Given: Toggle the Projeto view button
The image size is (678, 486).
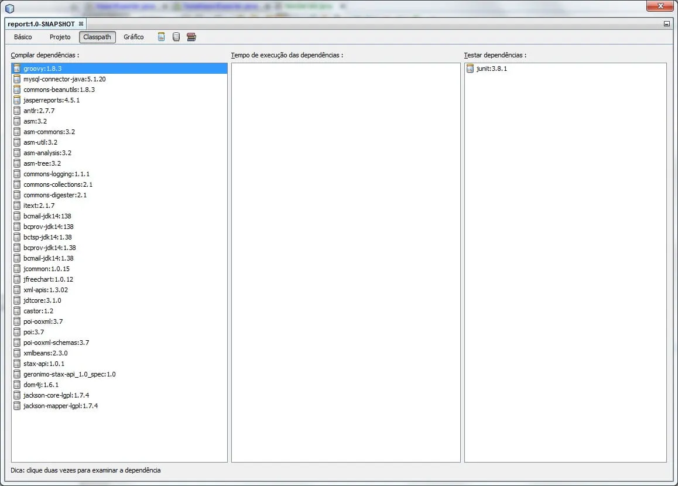Looking at the screenshot, I should [x=60, y=37].
